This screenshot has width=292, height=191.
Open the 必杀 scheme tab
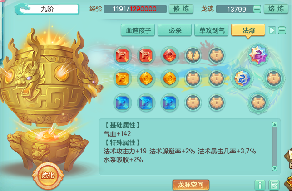pyautogui.click(x=174, y=30)
